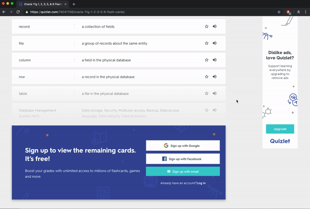Screen dimensions: 310x209
Task: Click the Upgrade button in ad panel
Action: 280,129
